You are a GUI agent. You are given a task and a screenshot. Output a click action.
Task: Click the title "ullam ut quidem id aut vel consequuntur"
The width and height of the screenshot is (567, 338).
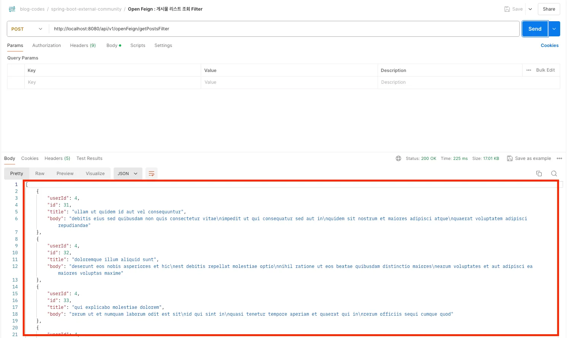coord(128,212)
